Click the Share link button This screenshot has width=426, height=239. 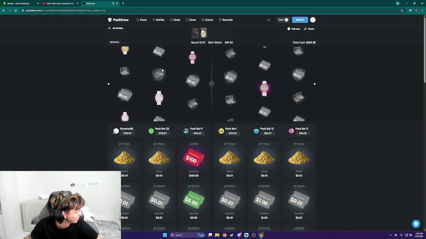point(309,29)
